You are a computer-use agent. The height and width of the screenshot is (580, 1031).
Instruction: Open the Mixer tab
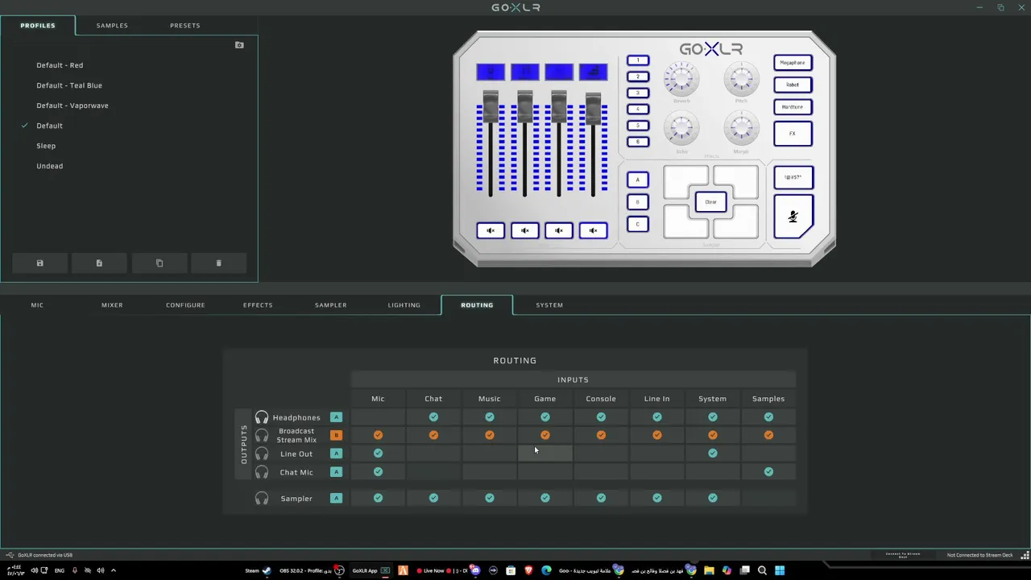coord(112,305)
